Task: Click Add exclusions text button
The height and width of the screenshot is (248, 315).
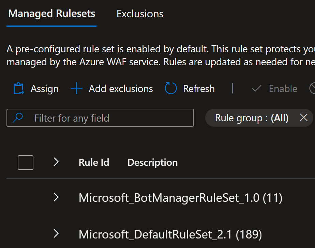Action: pos(121,89)
